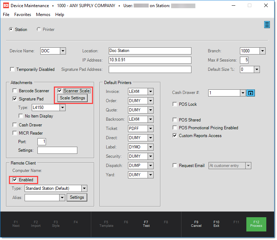The width and height of the screenshot is (277, 240).
Task: Click the F9 Cancel button
Action: (197, 225)
